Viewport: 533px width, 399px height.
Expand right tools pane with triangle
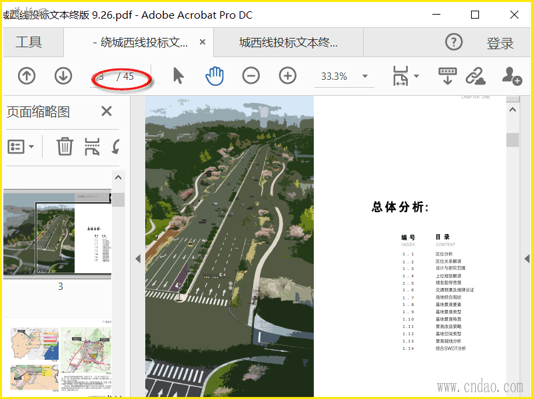(x=526, y=259)
